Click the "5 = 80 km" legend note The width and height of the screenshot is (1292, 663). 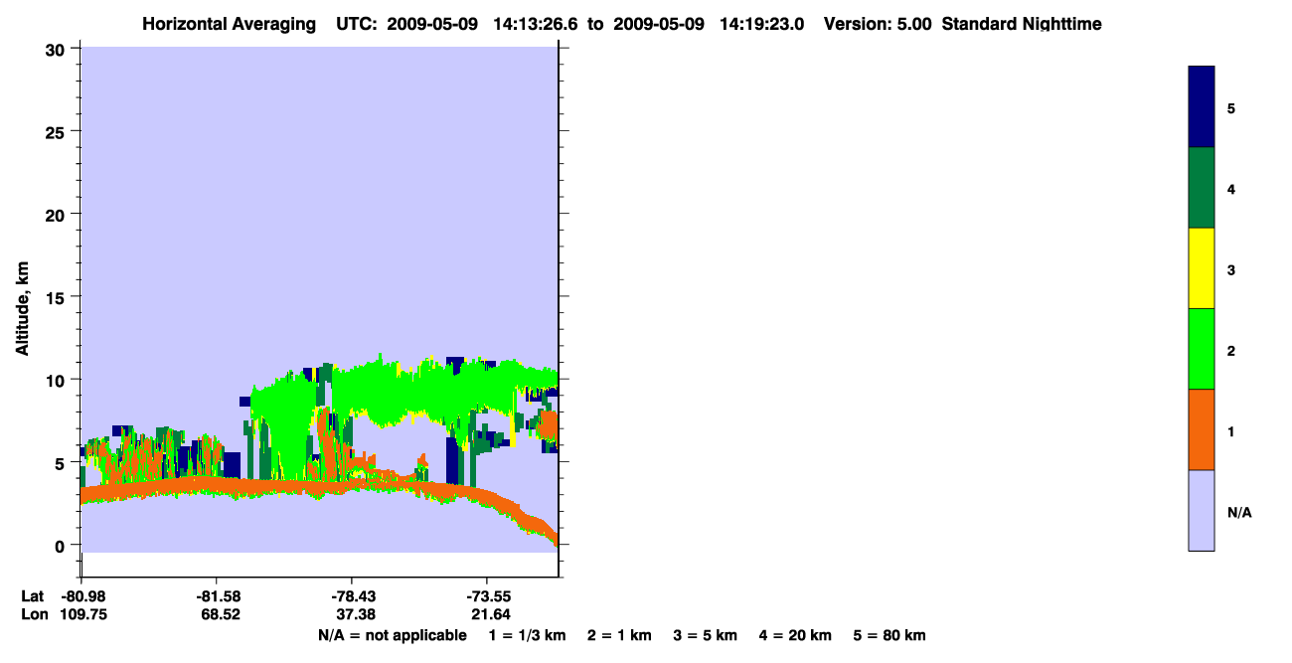coord(889,635)
